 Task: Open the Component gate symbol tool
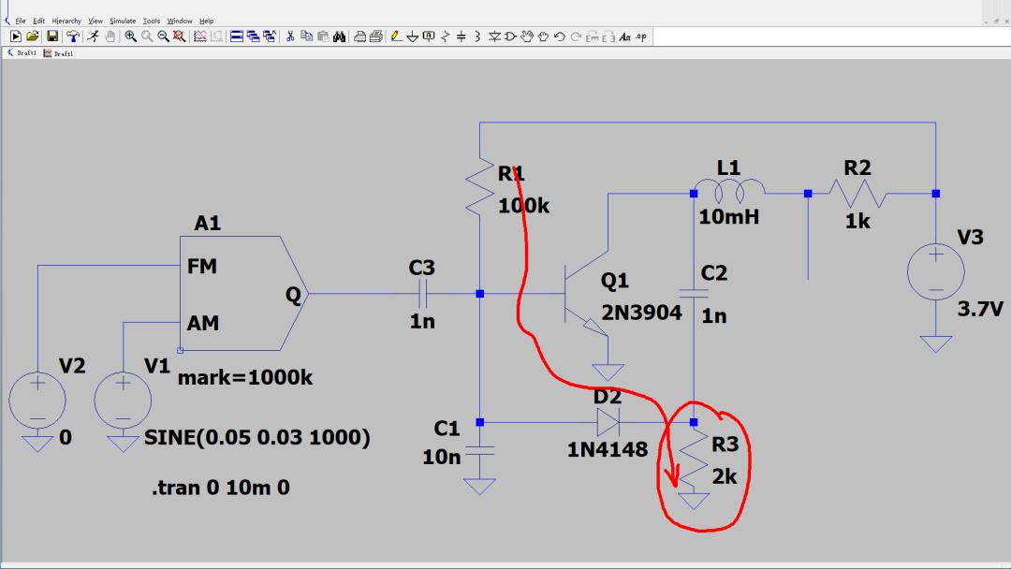pyautogui.click(x=510, y=36)
